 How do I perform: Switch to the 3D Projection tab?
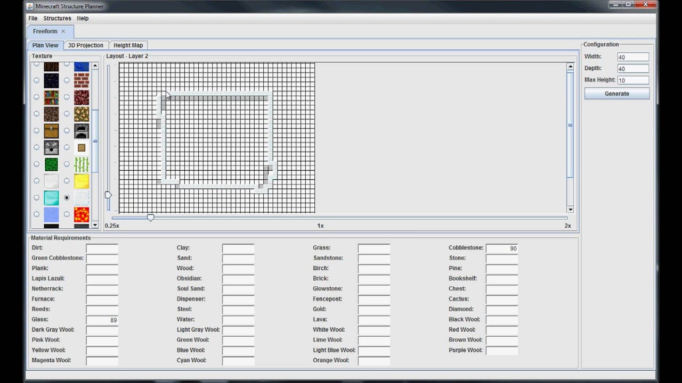pos(86,45)
